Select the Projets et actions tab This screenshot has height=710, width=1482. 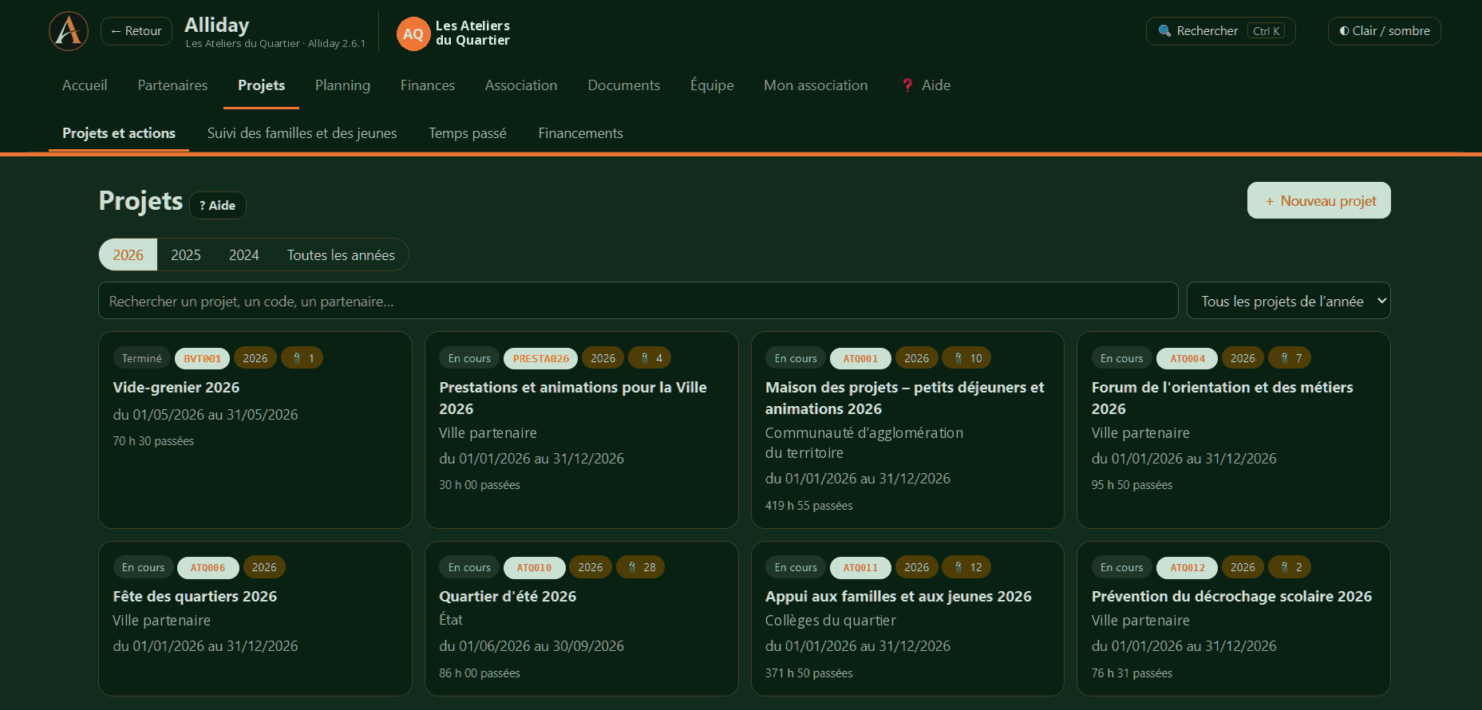pyautogui.click(x=119, y=133)
